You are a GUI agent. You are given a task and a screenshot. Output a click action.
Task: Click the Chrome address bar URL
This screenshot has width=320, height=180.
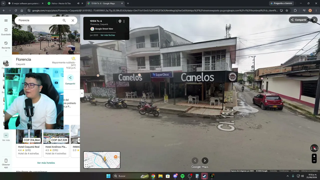click(x=155, y=10)
